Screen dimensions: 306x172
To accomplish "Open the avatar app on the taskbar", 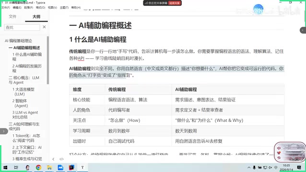I will click(27, 167).
